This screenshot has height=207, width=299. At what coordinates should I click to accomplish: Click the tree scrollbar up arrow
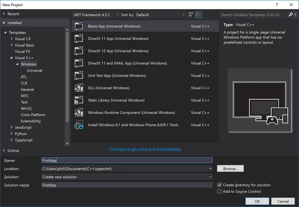67,30
